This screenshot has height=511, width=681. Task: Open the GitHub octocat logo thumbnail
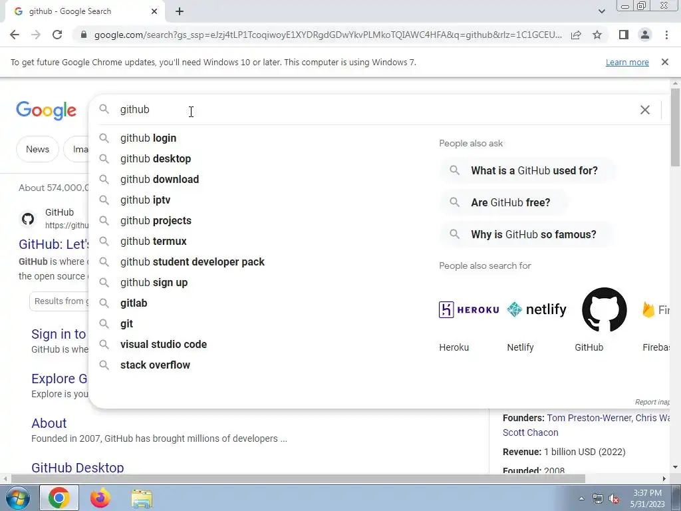(x=604, y=310)
